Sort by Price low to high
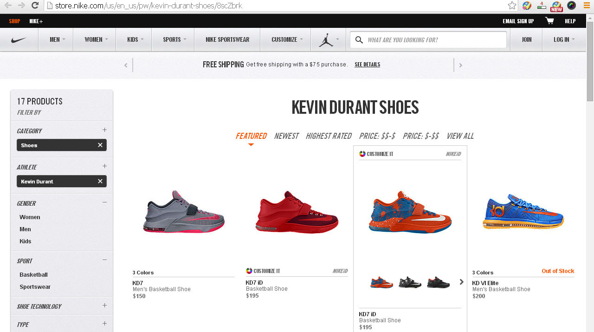This screenshot has height=332, width=594. tap(421, 136)
